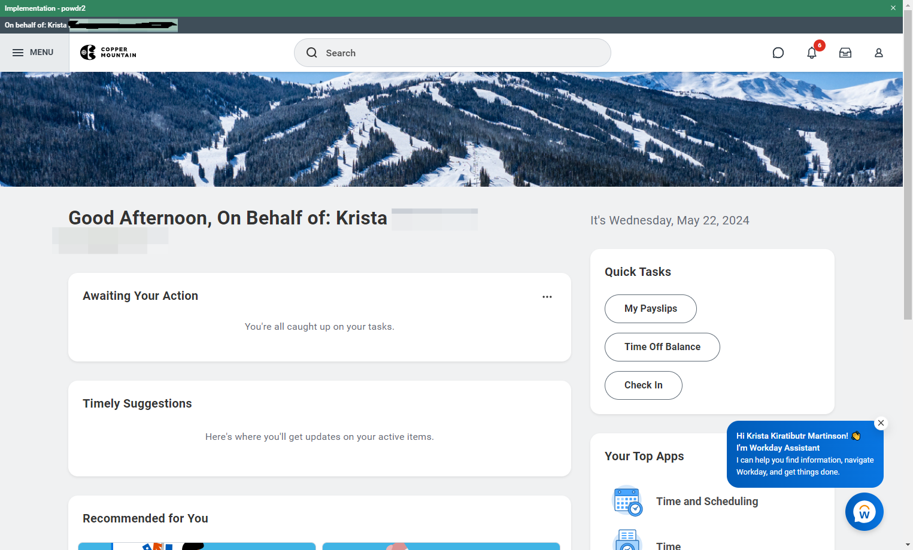Open the notifications bell icon
The height and width of the screenshot is (550, 913).
coord(812,53)
